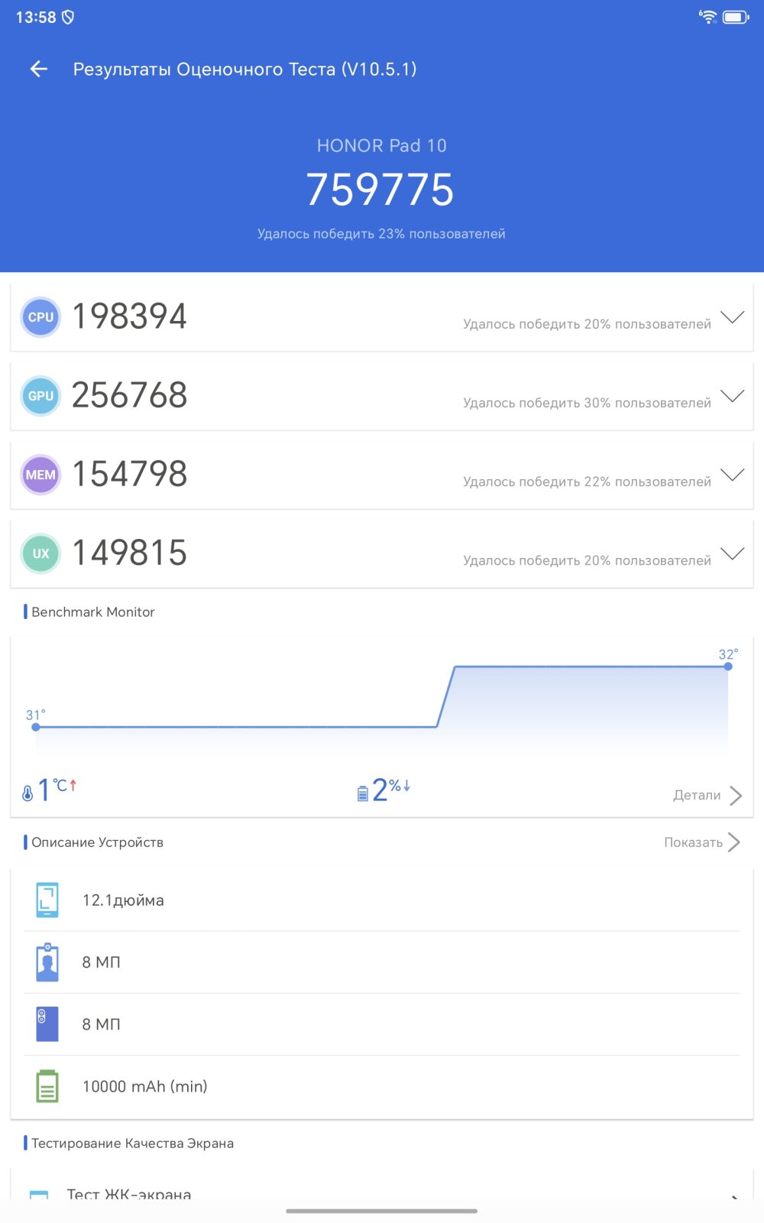Tap the 30% users beaten GPU text
This screenshot has width=764, height=1223.
pyautogui.click(x=587, y=403)
